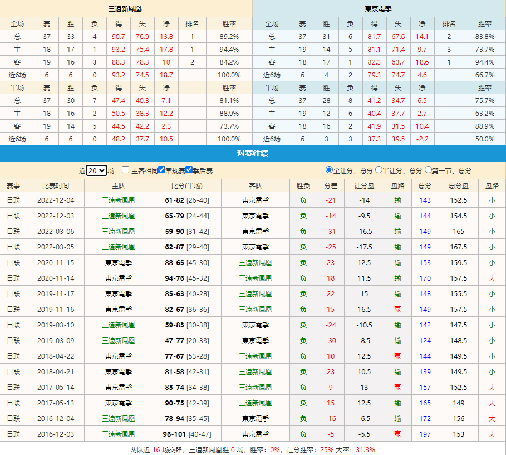Open the 近20场 match count dropdown

point(96,170)
